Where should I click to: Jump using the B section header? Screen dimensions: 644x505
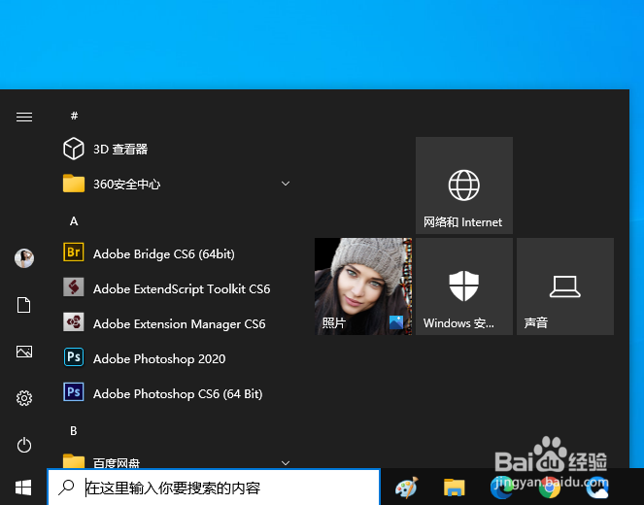(x=74, y=430)
